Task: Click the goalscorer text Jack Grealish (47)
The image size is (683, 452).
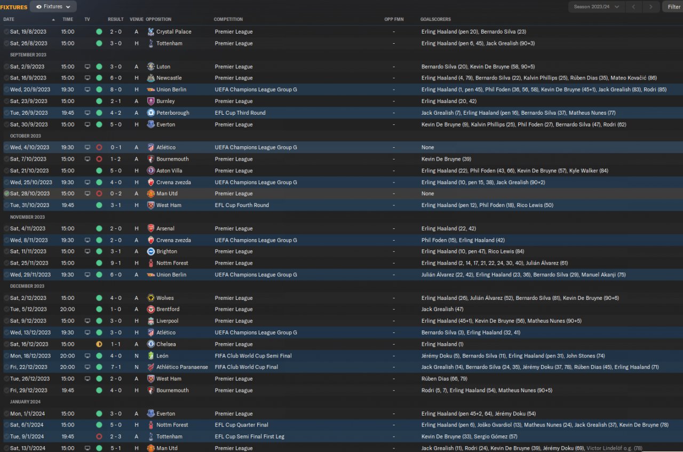Action: point(442,309)
